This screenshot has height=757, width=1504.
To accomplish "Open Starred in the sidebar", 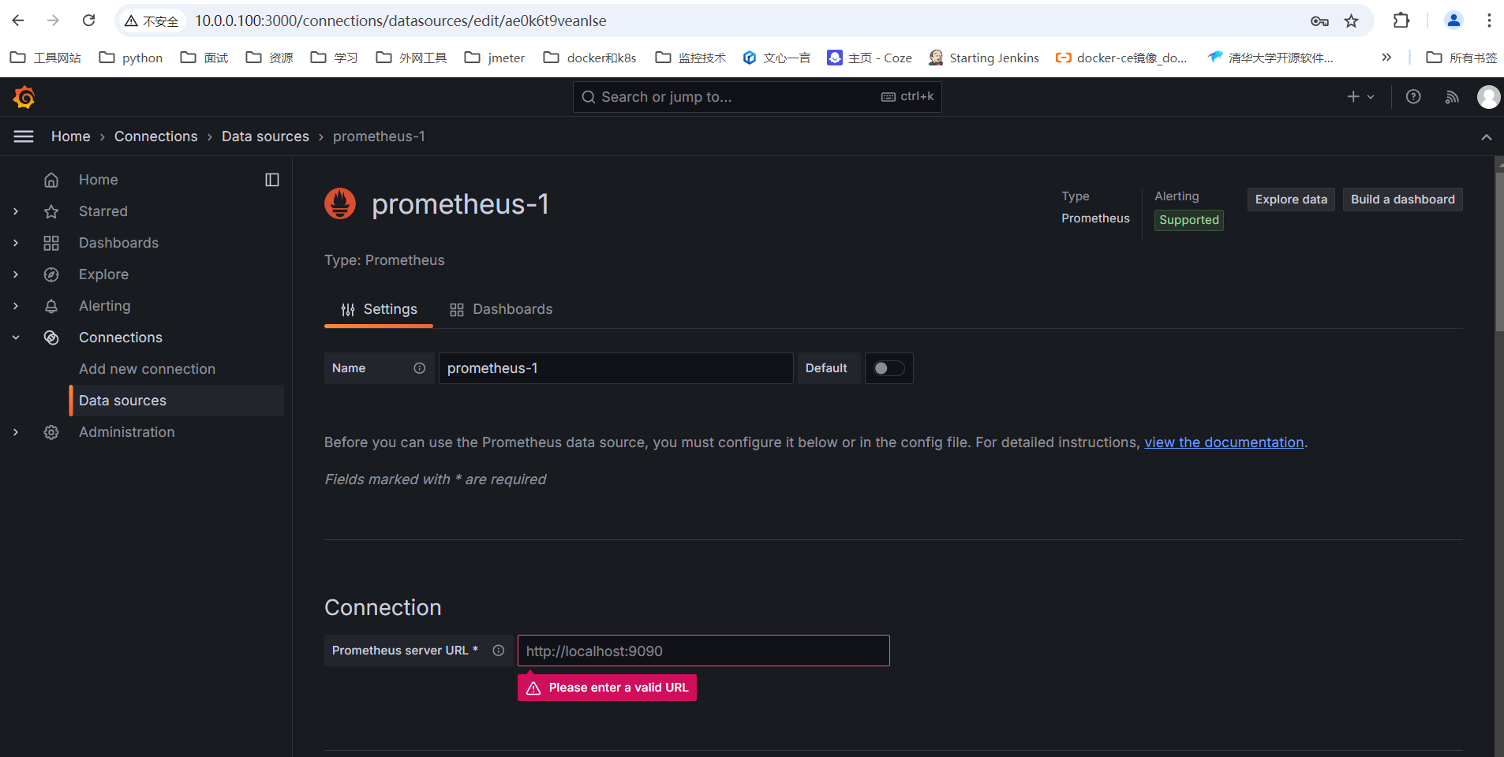I will 103,211.
